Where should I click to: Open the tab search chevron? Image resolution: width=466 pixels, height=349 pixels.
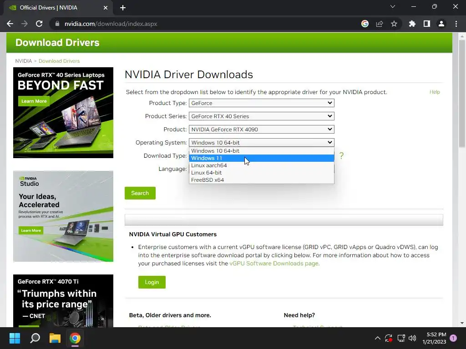pyautogui.click(x=393, y=6)
